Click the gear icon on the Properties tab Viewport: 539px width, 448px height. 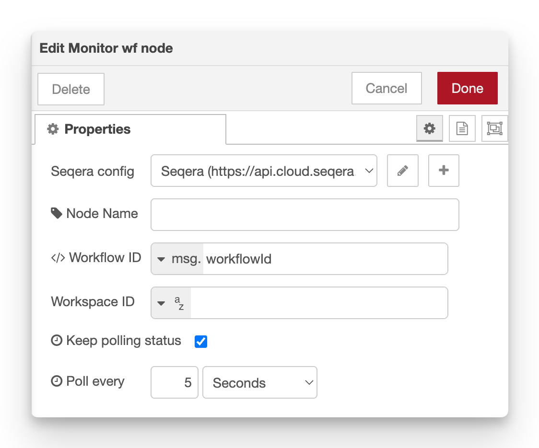(x=52, y=128)
